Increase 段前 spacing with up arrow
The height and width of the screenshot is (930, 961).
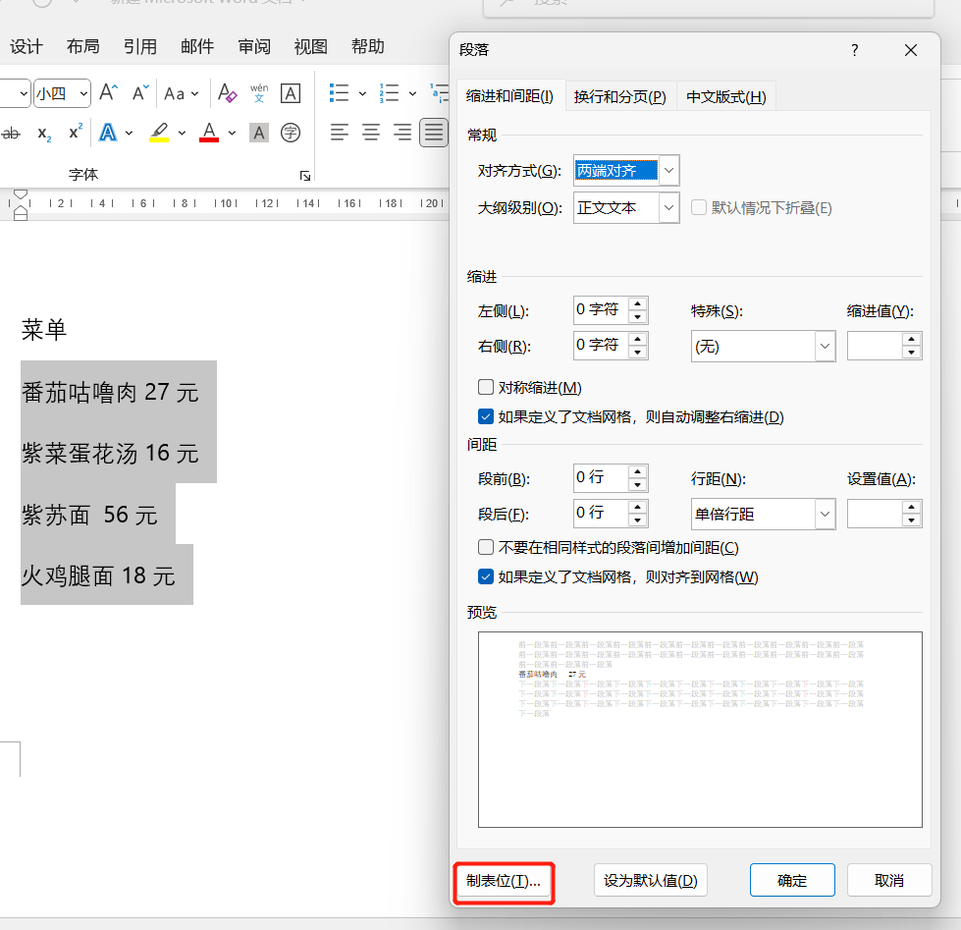[638, 471]
